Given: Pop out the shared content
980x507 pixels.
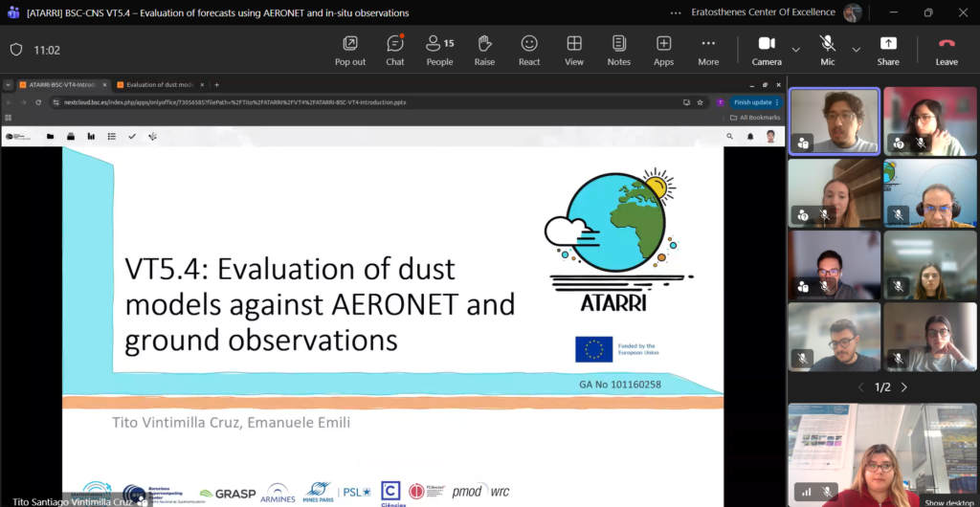Looking at the screenshot, I should tap(350, 50).
